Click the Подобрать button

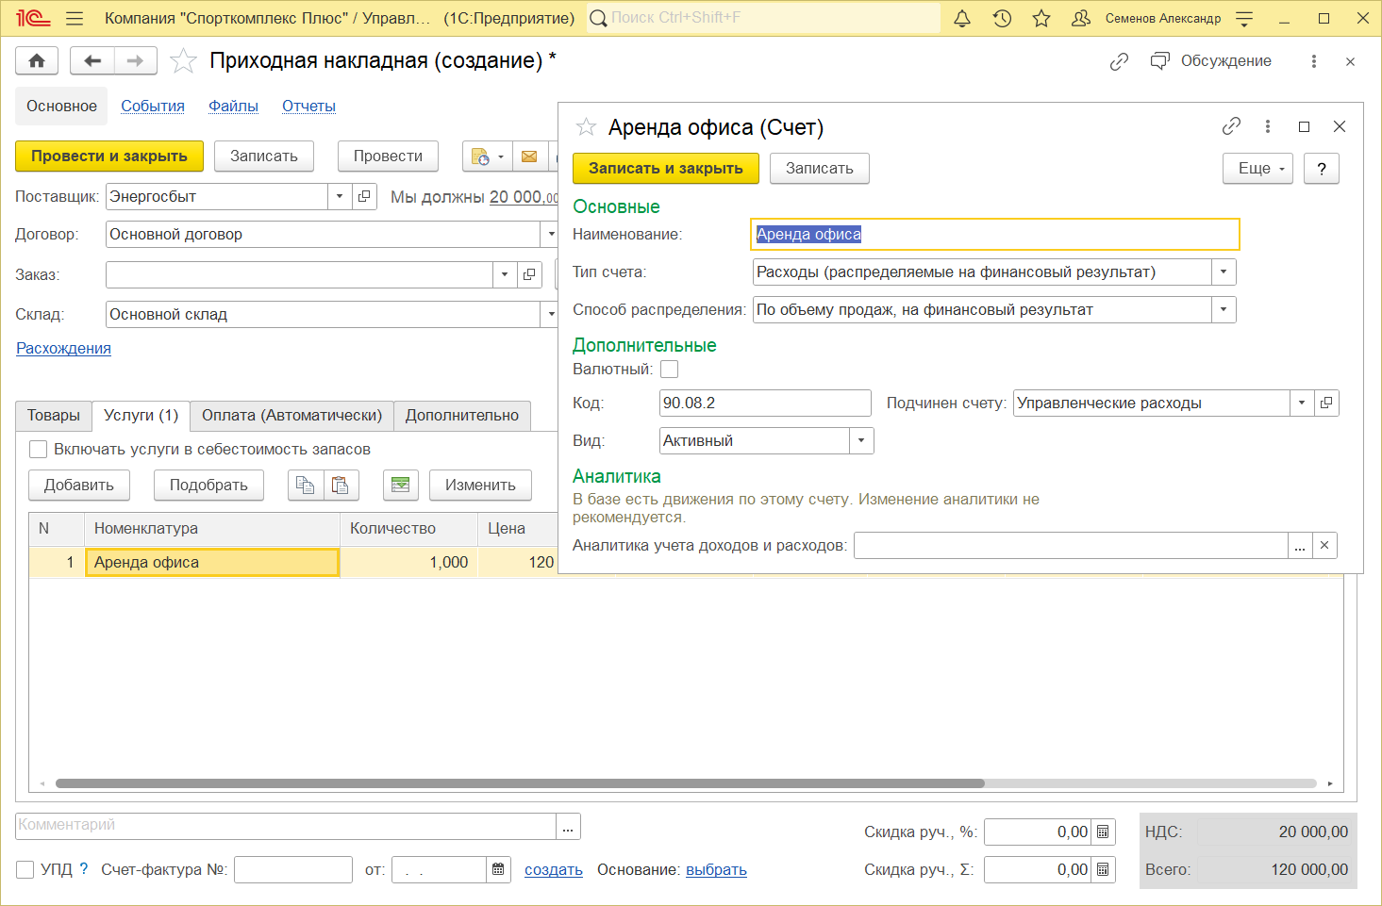pyautogui.click(x=208, y=486)
